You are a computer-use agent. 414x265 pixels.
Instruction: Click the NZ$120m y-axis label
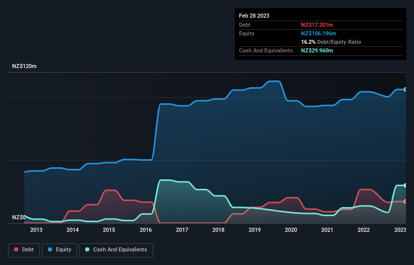[x=24, y=66]
